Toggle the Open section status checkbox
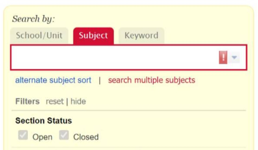The height and width of the screenshot is (150, 258). [23, 136]
